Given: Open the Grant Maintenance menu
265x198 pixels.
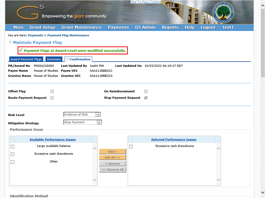Looking at the screenshot, I should click(x=82, y=27).
